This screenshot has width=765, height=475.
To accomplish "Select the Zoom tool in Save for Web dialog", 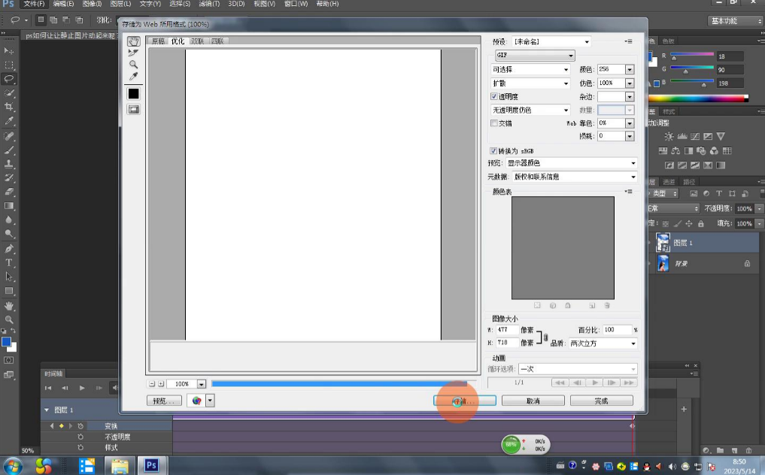I will (133, 65).
